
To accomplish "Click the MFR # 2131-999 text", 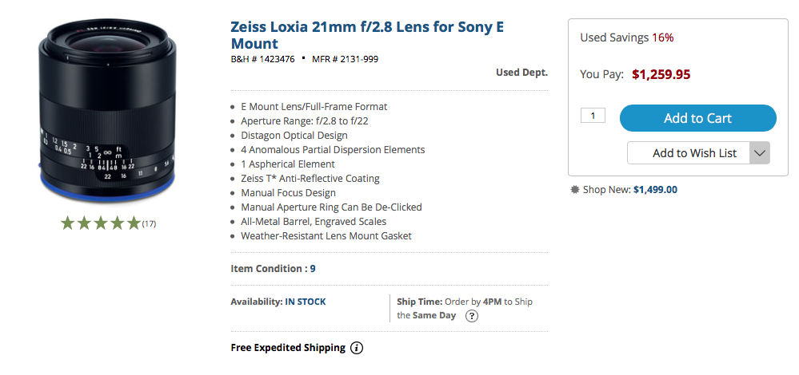I will 345,59.
